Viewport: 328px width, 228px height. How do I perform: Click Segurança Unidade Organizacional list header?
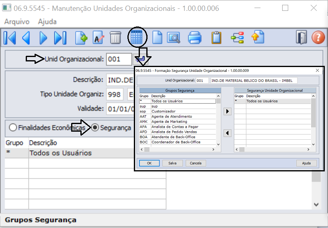275,90
